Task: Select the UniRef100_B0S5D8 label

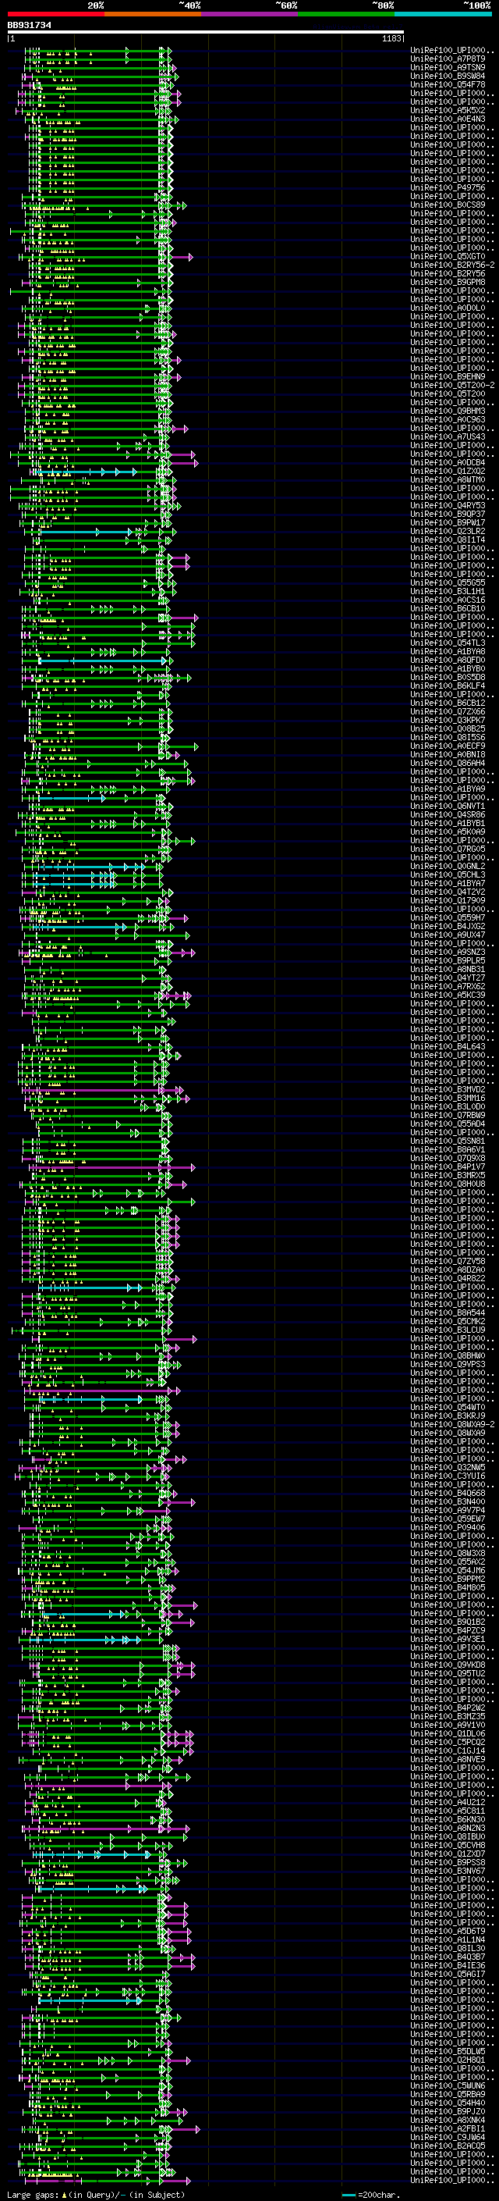Action: [x=448, y=677]
